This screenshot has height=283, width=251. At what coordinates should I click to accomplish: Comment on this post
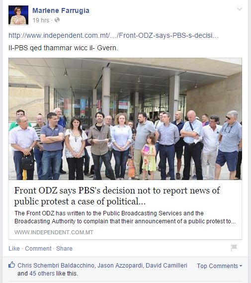(x=38, y=249)
